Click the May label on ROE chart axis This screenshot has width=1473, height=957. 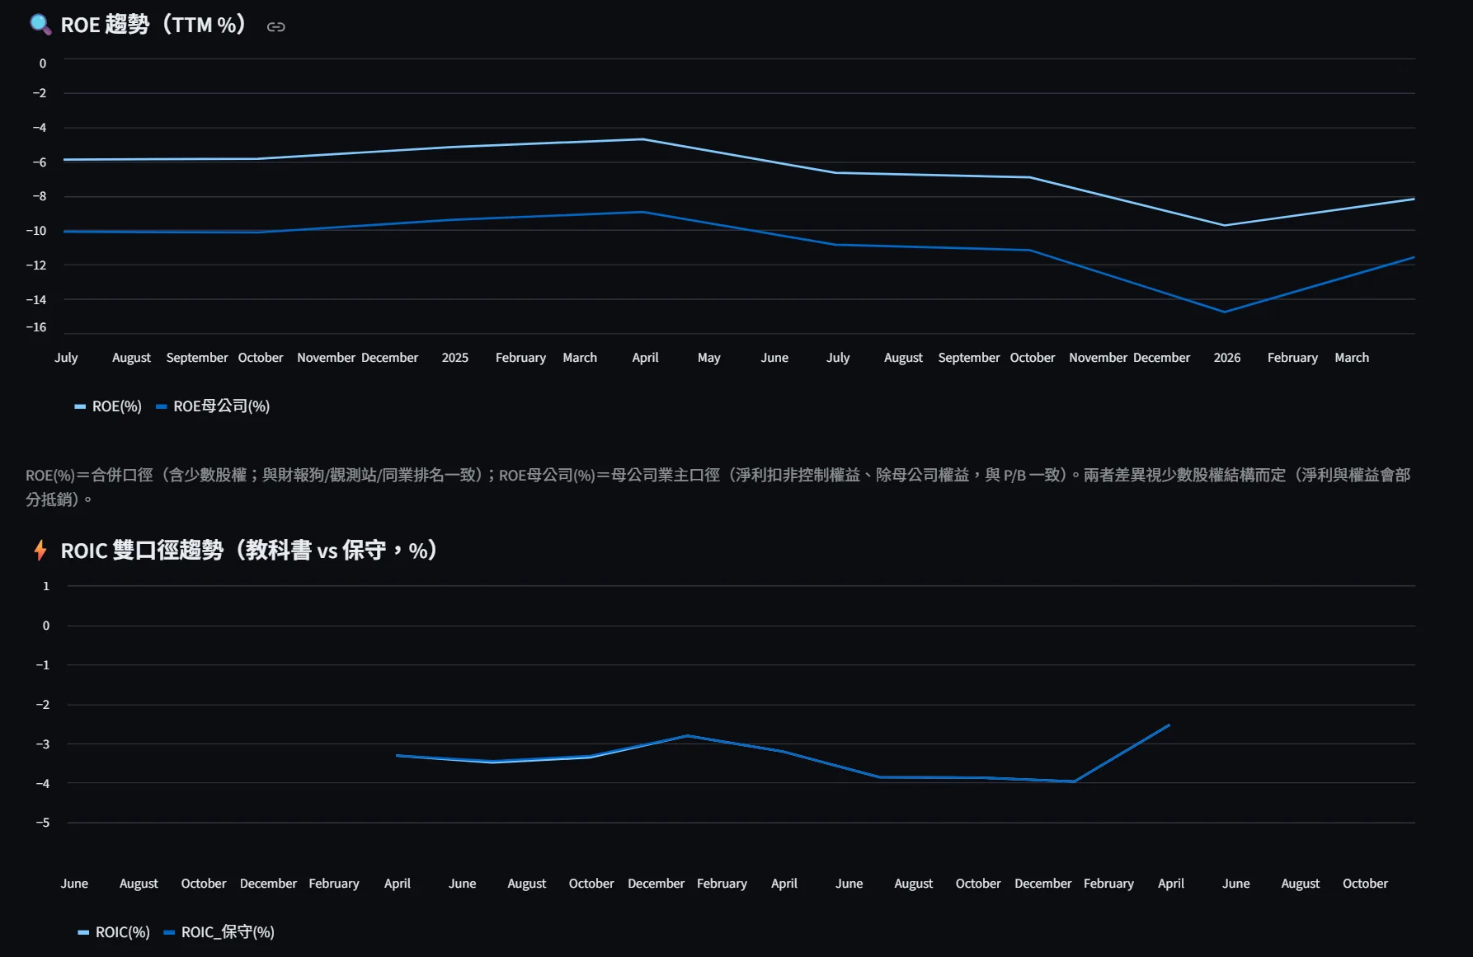pos(709,358)
